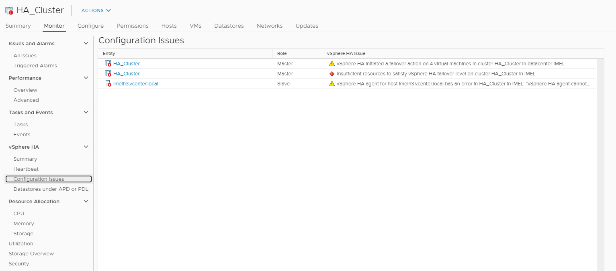Open the Utilization item
This screenshot has height=271, width=616.
[21, 244]
